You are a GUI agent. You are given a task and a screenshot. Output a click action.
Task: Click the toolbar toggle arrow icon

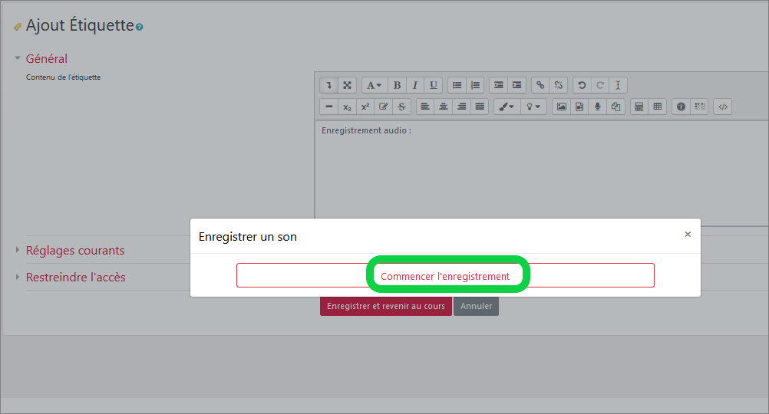pyautogui.click(x=329, y=85)
